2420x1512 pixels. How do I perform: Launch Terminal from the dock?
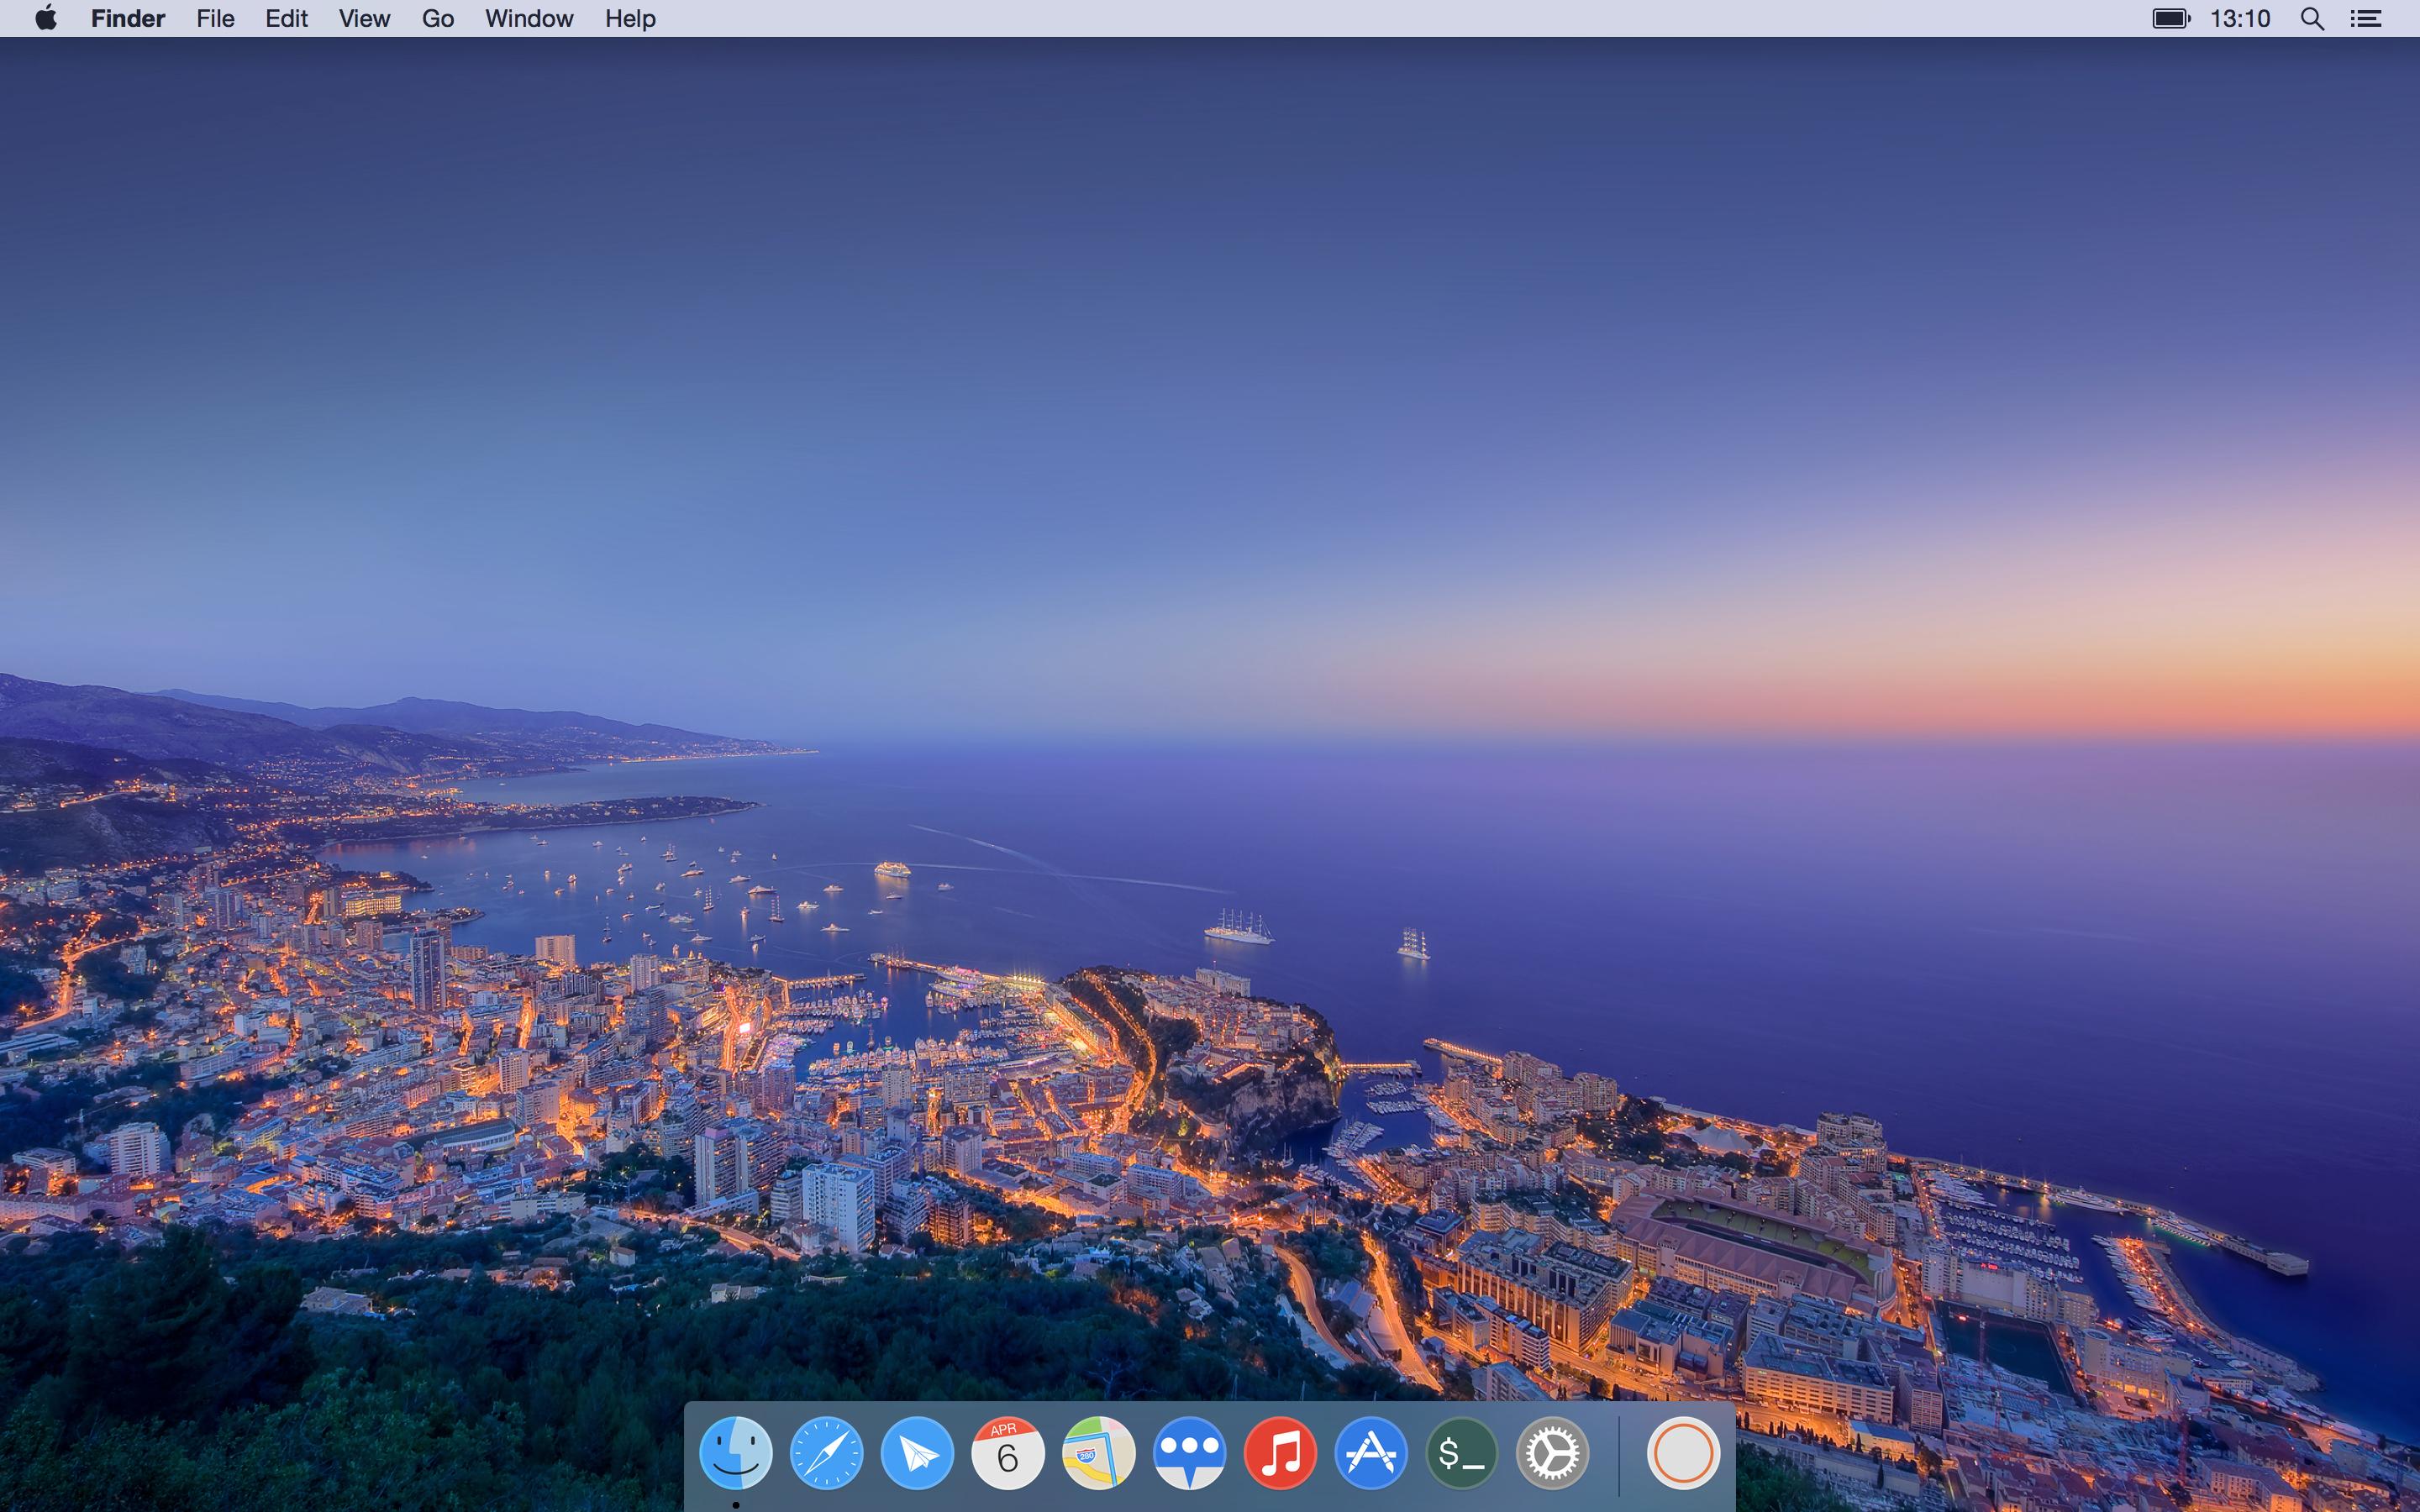click(1461, 1452)
